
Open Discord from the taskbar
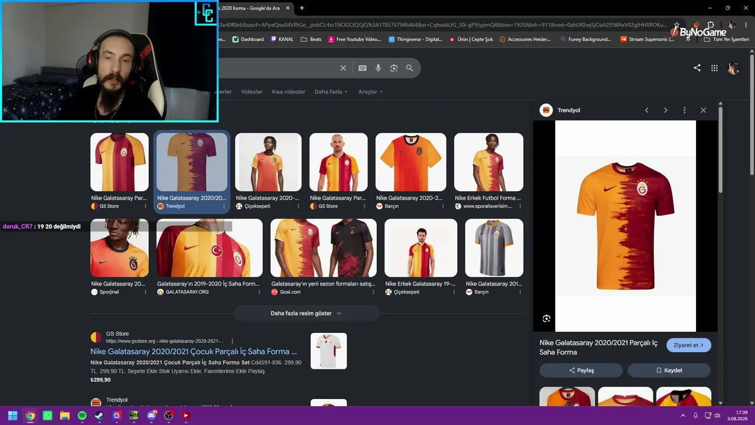(152, 416)
